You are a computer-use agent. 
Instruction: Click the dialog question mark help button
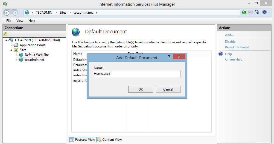[x=169, y=56]
